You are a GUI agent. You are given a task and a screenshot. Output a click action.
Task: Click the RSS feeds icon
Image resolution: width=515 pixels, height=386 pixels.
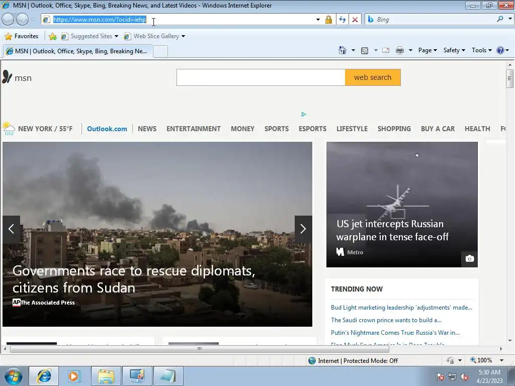(x=365, y=50)
